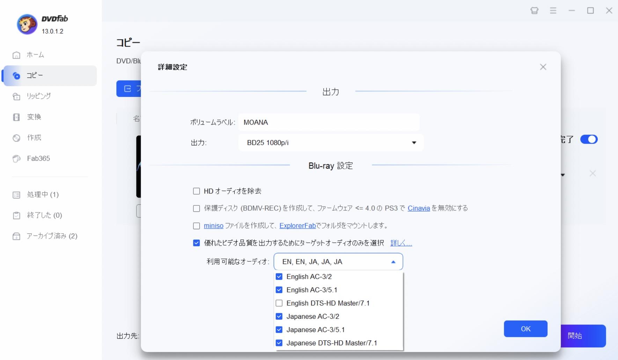Uncheck Japanese AC-3/2 audio track
Viewport: 618px width, 360px height.
(x=279, y=316)
